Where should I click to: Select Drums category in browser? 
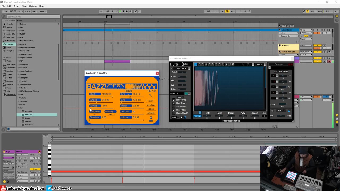(x=9, y=27)
